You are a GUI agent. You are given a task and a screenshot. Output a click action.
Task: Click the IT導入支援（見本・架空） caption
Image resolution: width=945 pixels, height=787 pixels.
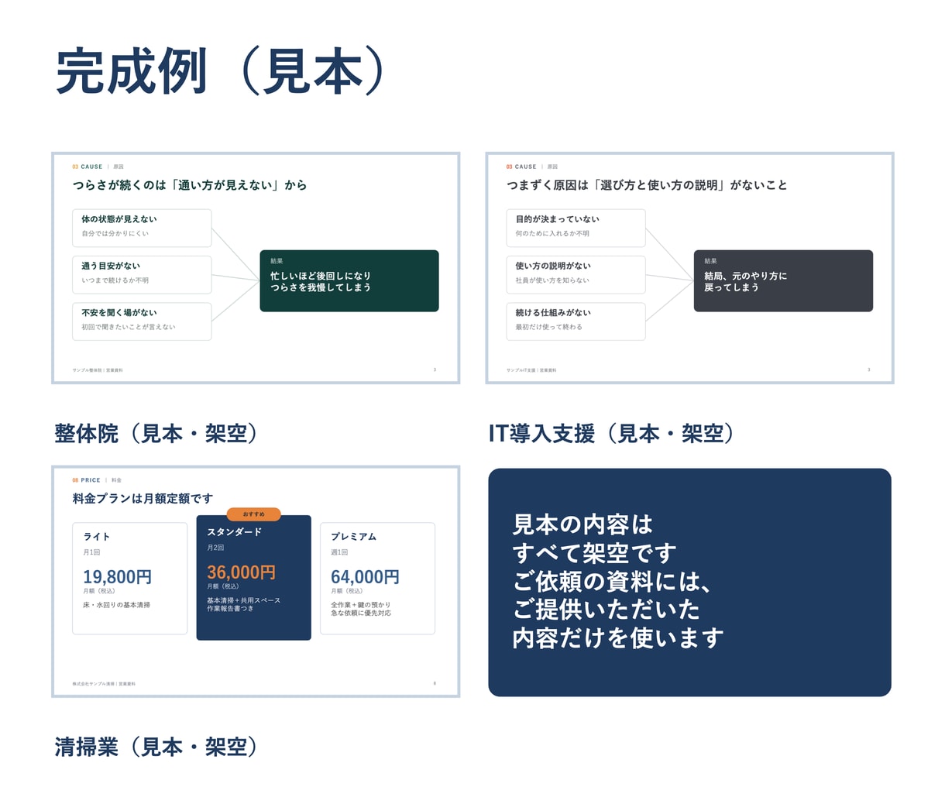(x=611, y=433)
